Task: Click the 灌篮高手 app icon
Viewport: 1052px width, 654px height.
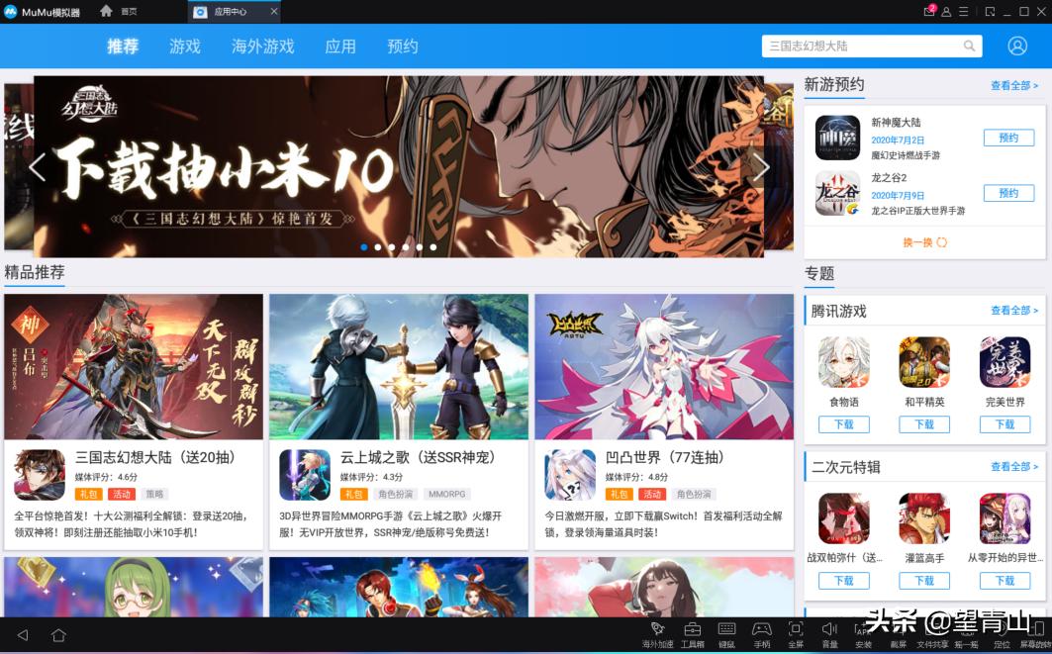Action: (x=924, y=518)
